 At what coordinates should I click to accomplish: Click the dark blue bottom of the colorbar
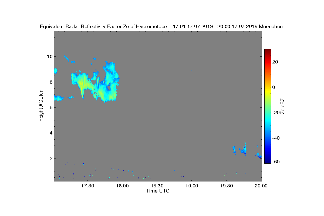coord(268,161)
